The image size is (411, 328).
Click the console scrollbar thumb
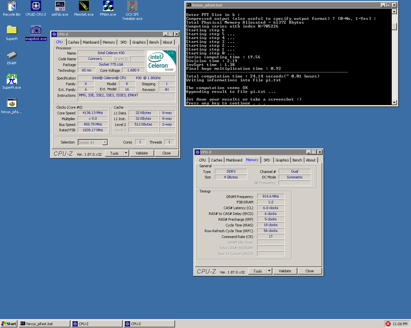tap(394, 27)
